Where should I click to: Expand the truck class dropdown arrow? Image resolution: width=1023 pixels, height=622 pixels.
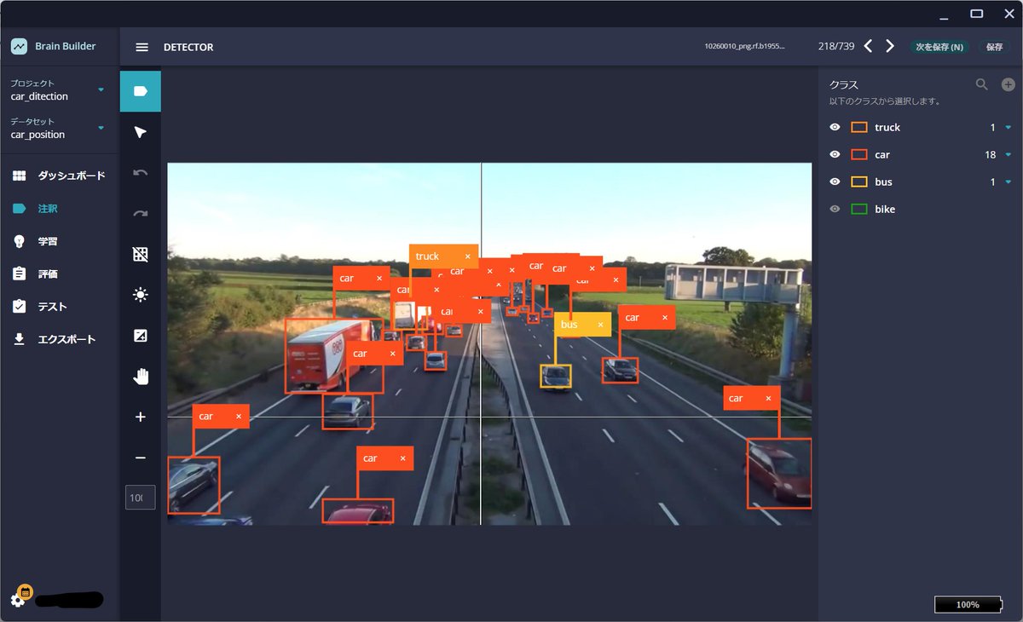[x=1009, y=127]
